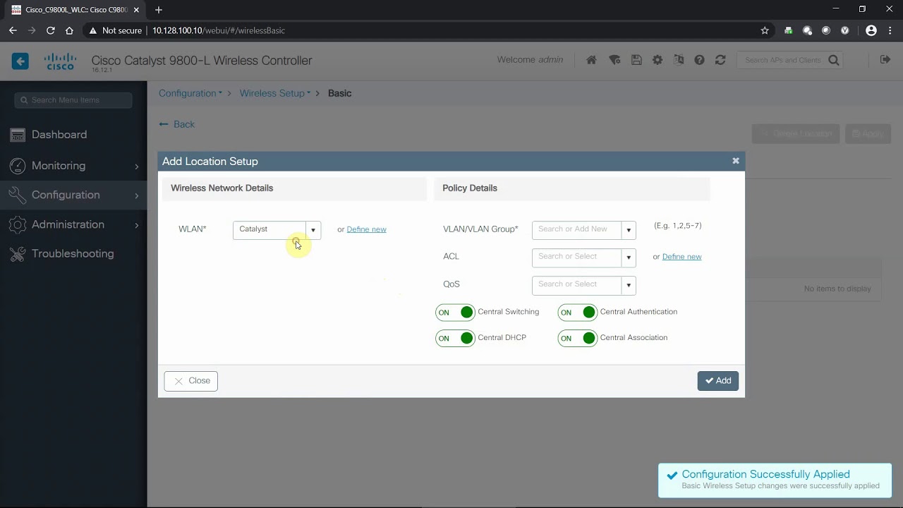Viewport: 903px width, 508px height.
Task: Open the Monitoring menu
Action: point(73,166)
